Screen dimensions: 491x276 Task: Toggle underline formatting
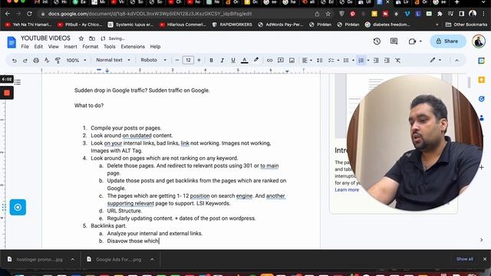[233, 61]
